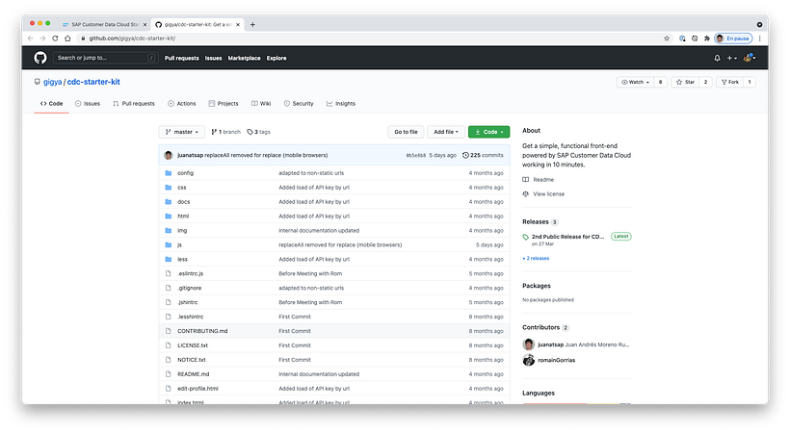Open Issues in top navigation
Image resolution: width=790 pixels, height=433 pixels.
(213, 58)
